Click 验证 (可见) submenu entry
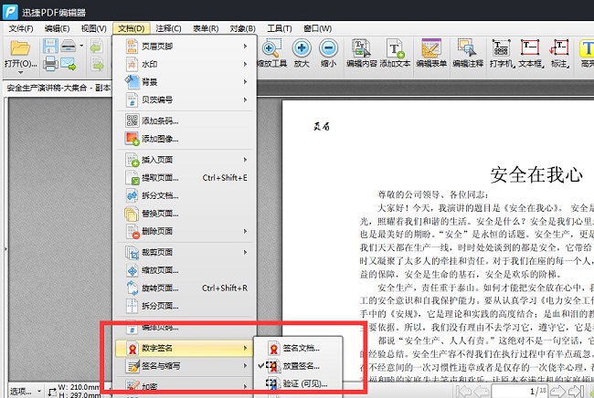 click(x=298, y=383)
